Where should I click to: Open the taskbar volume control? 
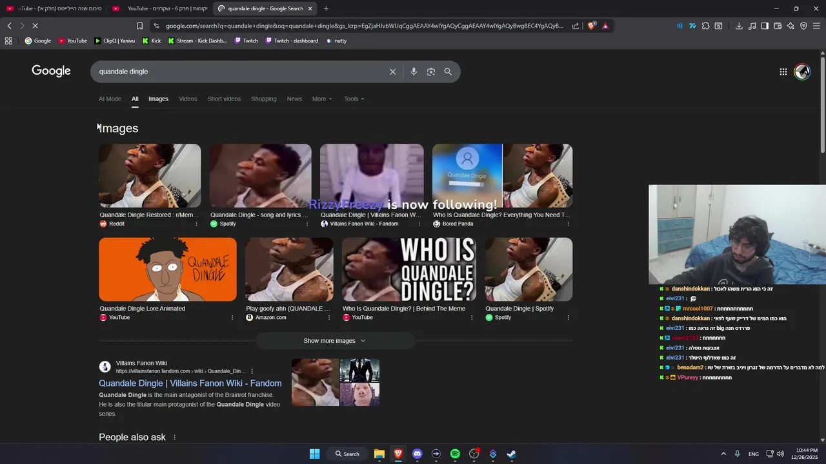pos(781,454)
